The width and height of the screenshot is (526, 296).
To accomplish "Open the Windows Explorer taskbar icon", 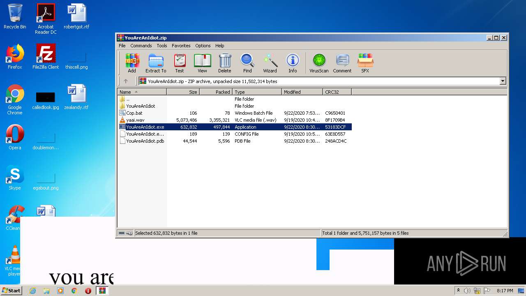I will [x=46, y=291].
